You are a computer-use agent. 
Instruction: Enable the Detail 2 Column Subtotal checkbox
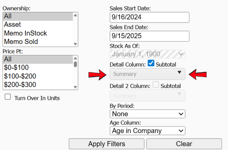[x=155, y=85]
